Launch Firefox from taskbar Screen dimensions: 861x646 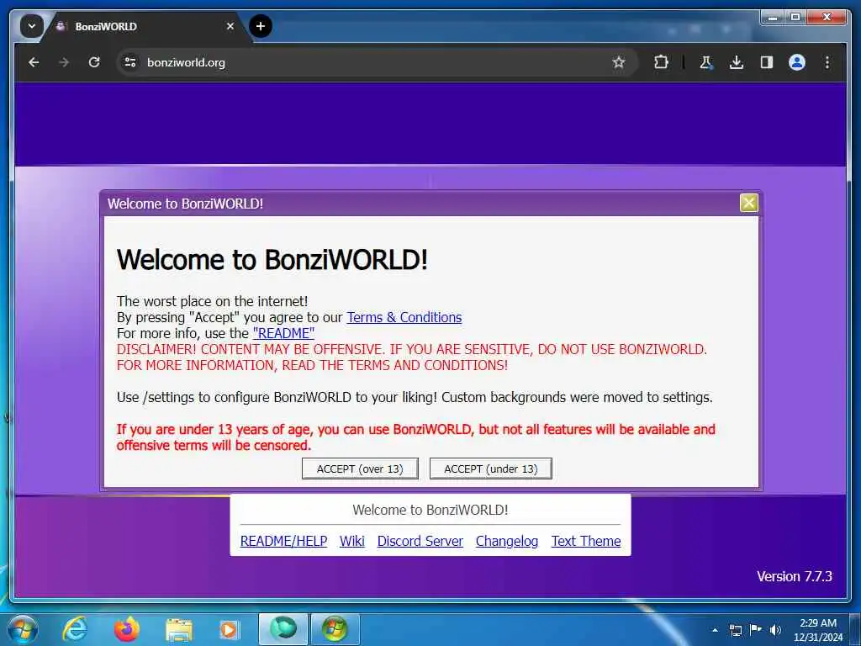click(127, 629)
